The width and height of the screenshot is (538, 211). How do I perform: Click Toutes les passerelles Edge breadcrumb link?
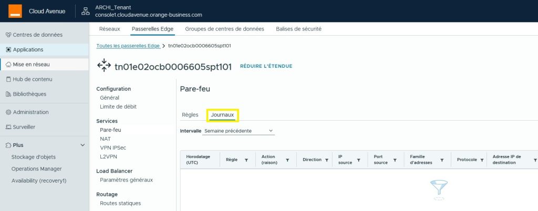click(128, 46)
